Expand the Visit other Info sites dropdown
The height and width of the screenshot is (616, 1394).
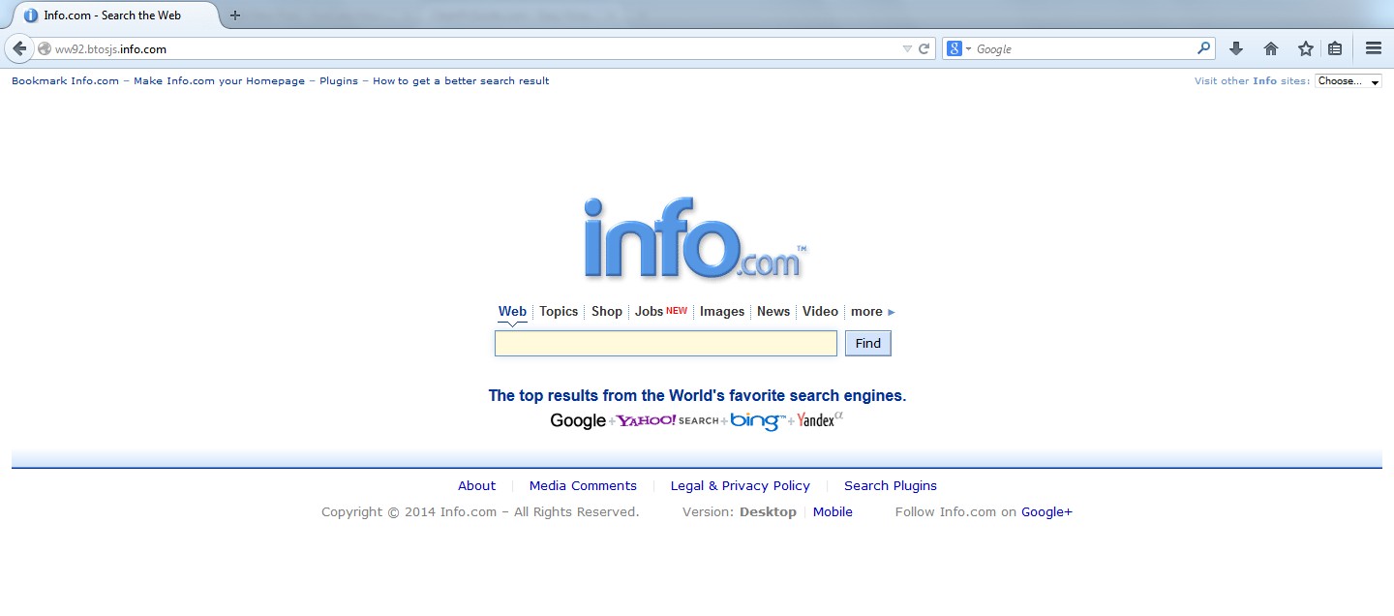pyautogui.click(x=1348, y=81)
